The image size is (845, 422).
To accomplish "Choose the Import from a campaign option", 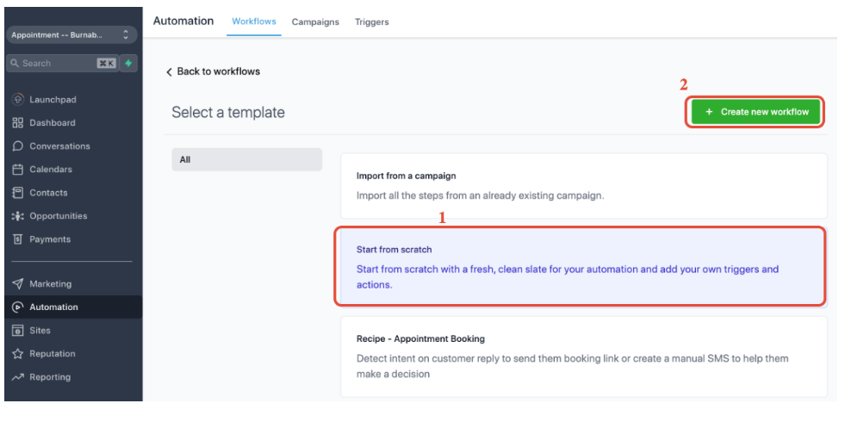I will [x=583, y=185].
